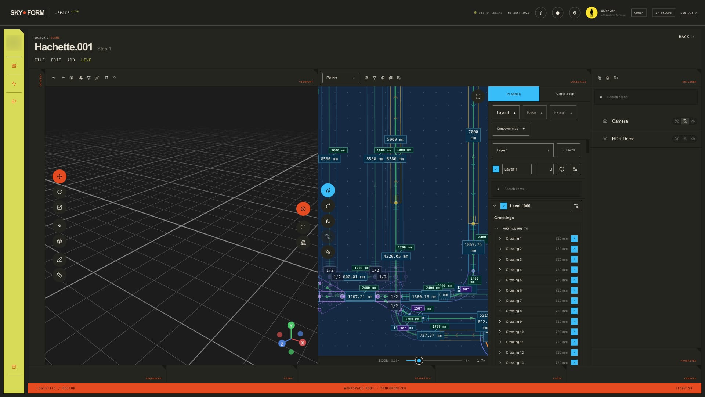
Task: Expand the Crossing 5 tree item
Action: 500,280
